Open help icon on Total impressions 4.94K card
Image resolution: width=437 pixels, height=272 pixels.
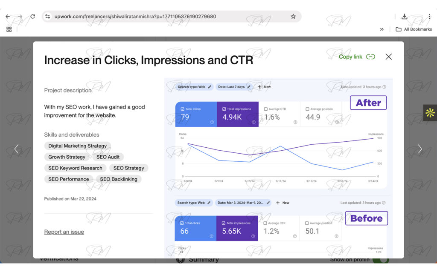(x=253, y=122)
